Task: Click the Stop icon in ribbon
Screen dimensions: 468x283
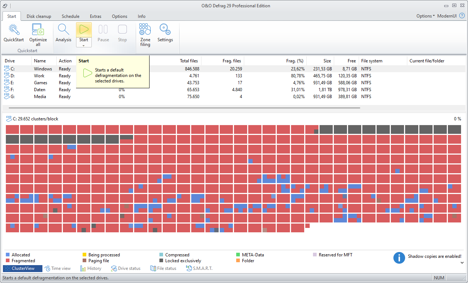Action: tap(122, 30)
